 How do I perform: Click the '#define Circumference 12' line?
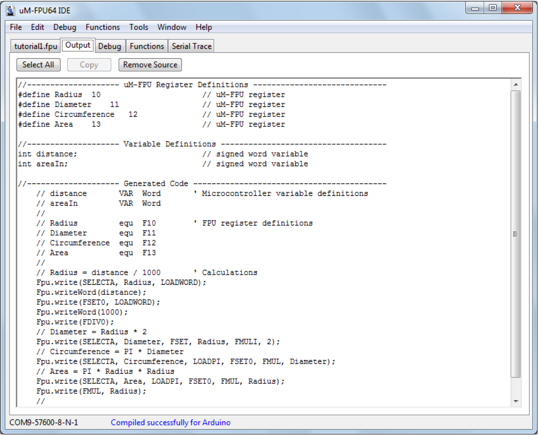tap(152, 114)
